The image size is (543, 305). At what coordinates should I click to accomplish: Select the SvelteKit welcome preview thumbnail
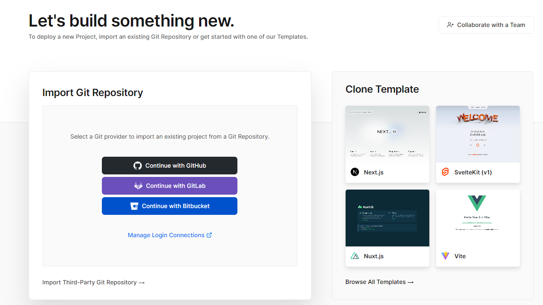click(x=478, y=134)
